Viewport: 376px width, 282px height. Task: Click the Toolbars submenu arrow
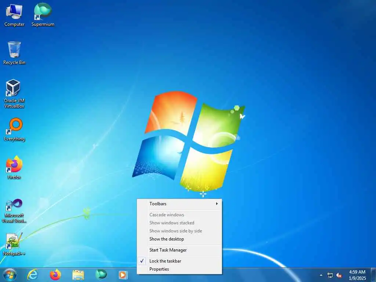click(217, 203)
